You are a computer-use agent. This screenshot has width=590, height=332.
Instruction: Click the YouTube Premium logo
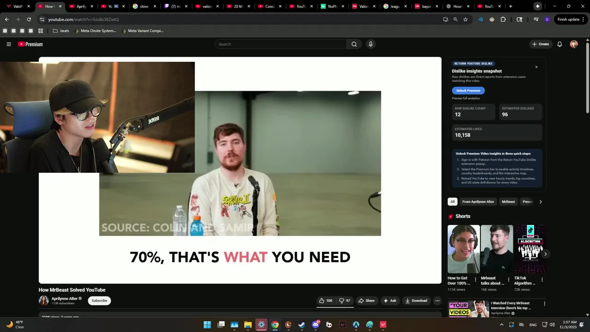(x=30, y=44)
